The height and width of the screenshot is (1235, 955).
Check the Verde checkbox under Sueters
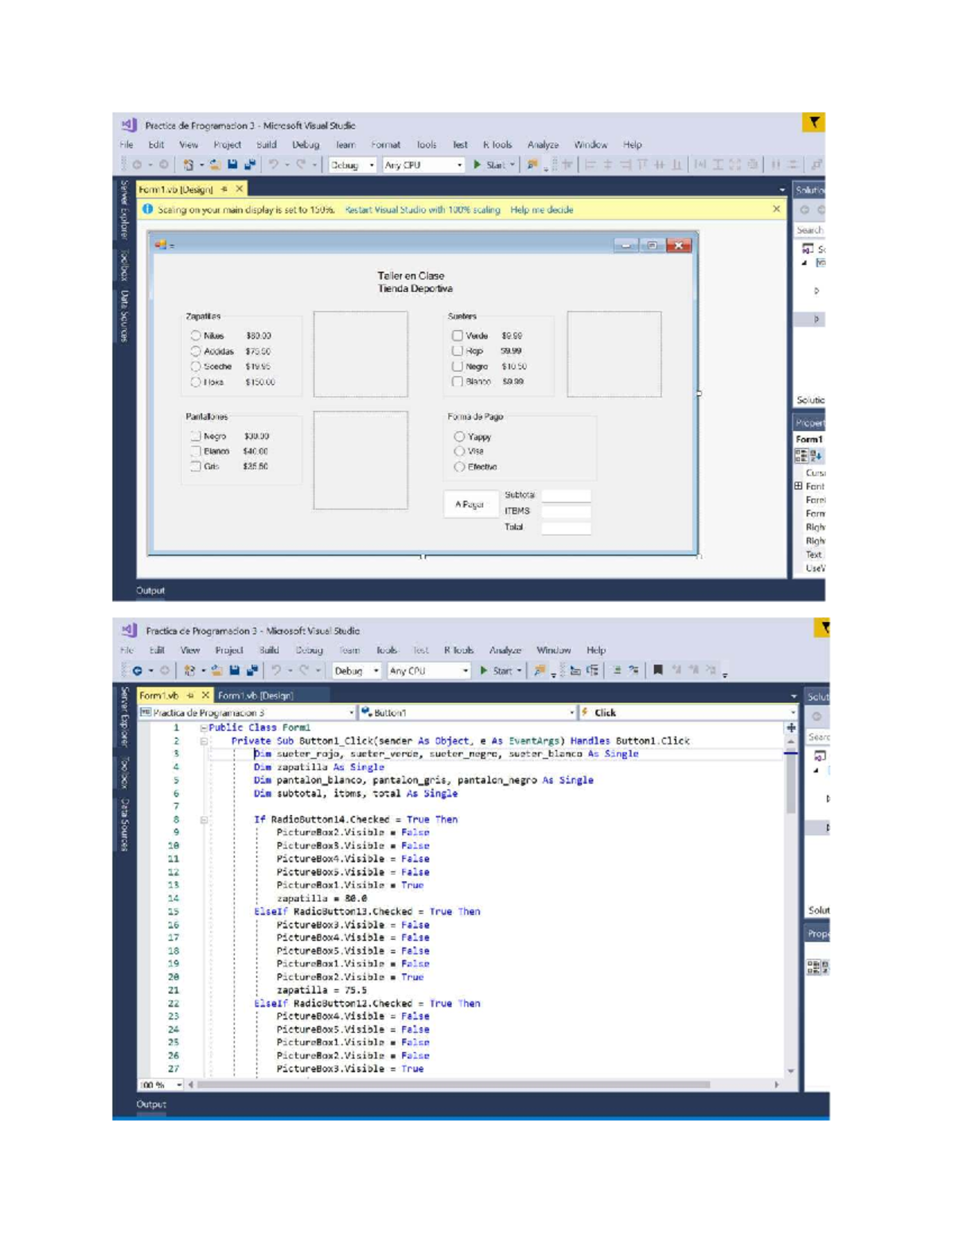456,336
